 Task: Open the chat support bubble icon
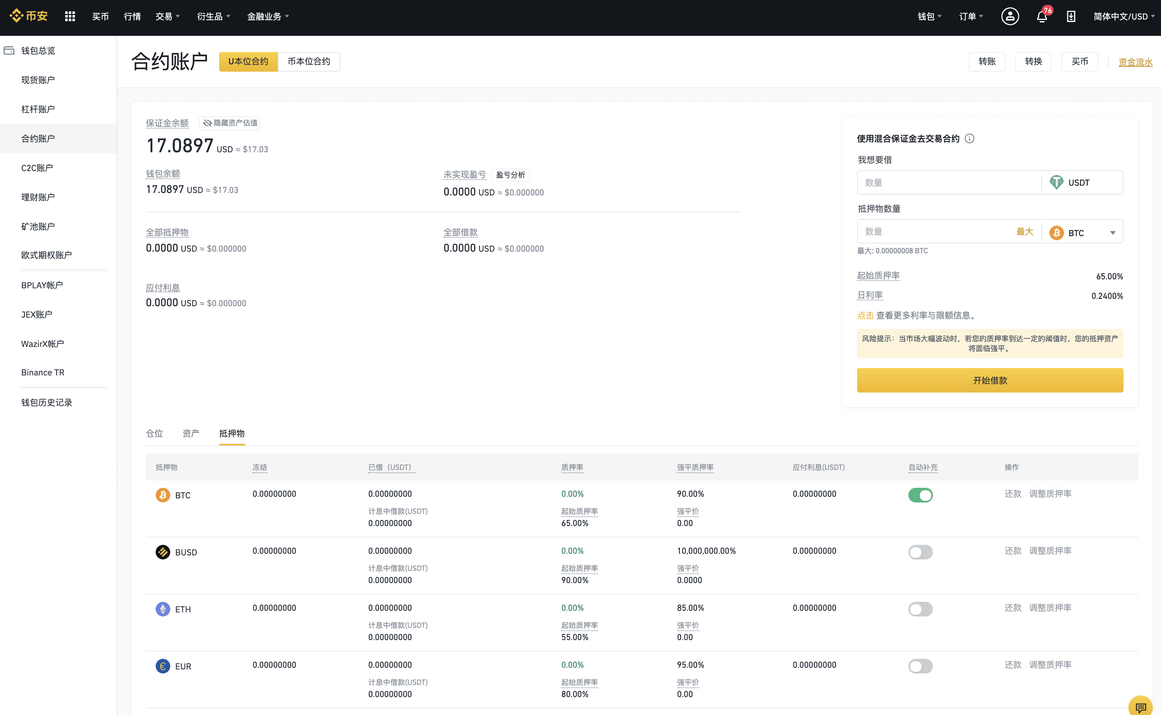point(1140,706)
